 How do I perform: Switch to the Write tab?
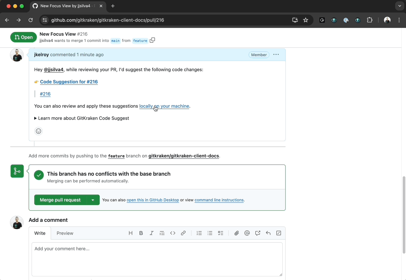40,233
